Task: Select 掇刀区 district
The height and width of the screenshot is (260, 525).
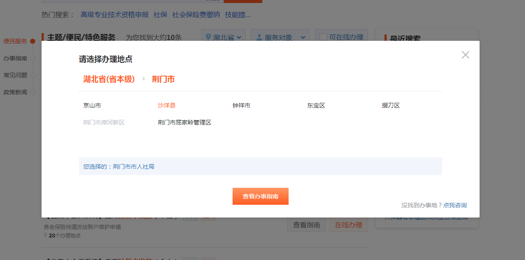Action: pos(390,105)
